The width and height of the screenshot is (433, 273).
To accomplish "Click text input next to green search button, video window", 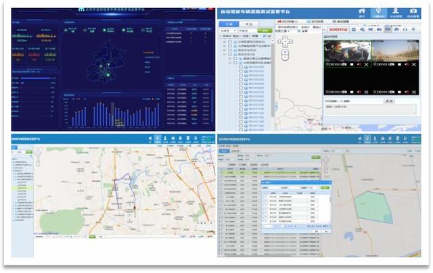I will (247, 30).
